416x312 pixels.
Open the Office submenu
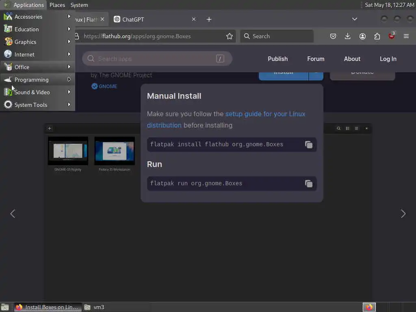click(37, 67)
